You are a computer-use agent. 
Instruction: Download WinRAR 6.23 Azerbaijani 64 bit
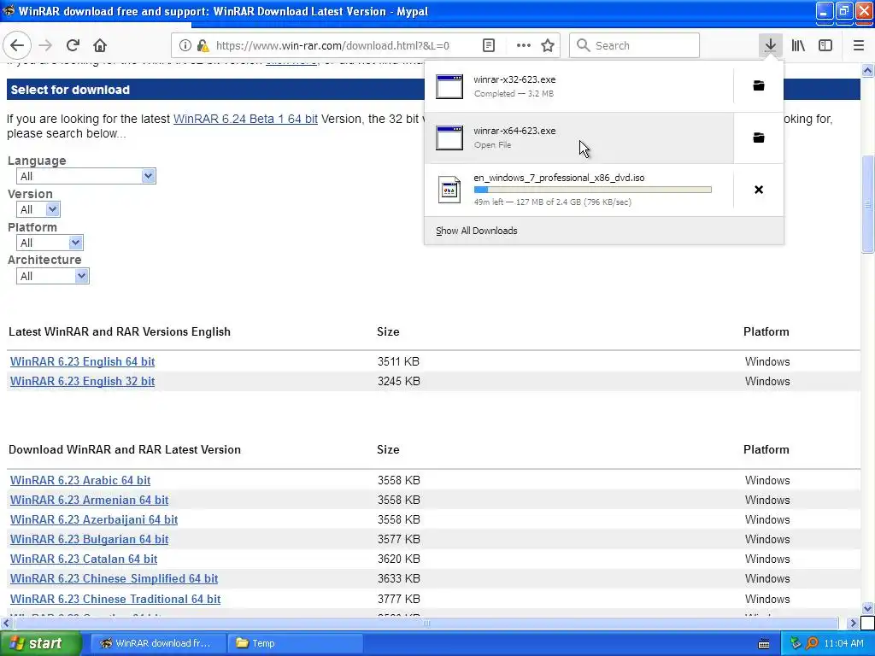point(94,519)
